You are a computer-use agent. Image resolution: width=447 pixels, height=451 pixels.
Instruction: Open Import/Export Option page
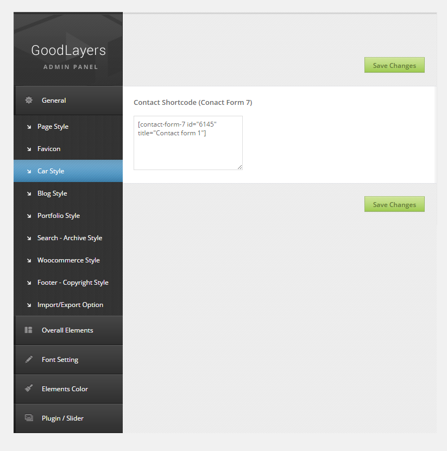point(68,305)
